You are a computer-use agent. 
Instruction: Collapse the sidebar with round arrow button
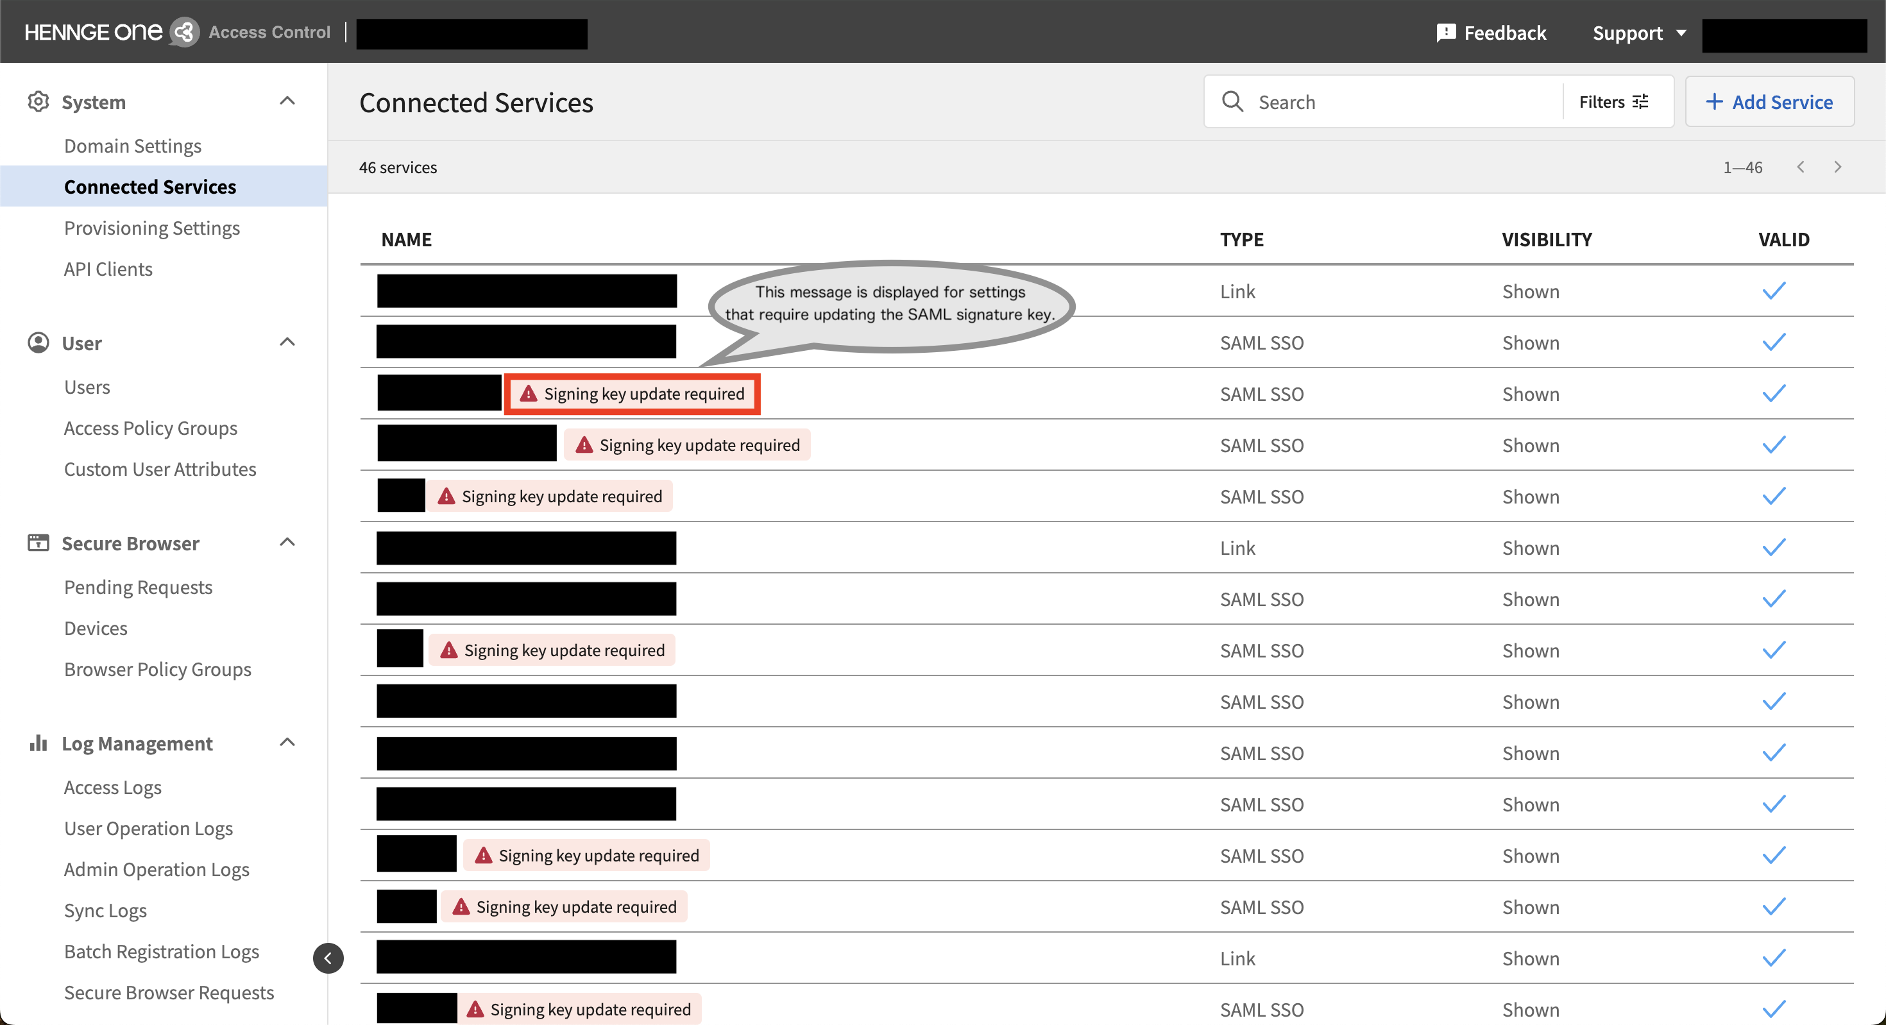[x=328, y=958]
